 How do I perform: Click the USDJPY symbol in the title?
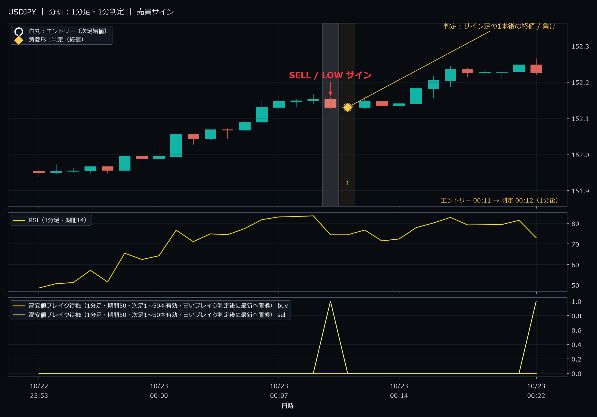pos(22,12)
